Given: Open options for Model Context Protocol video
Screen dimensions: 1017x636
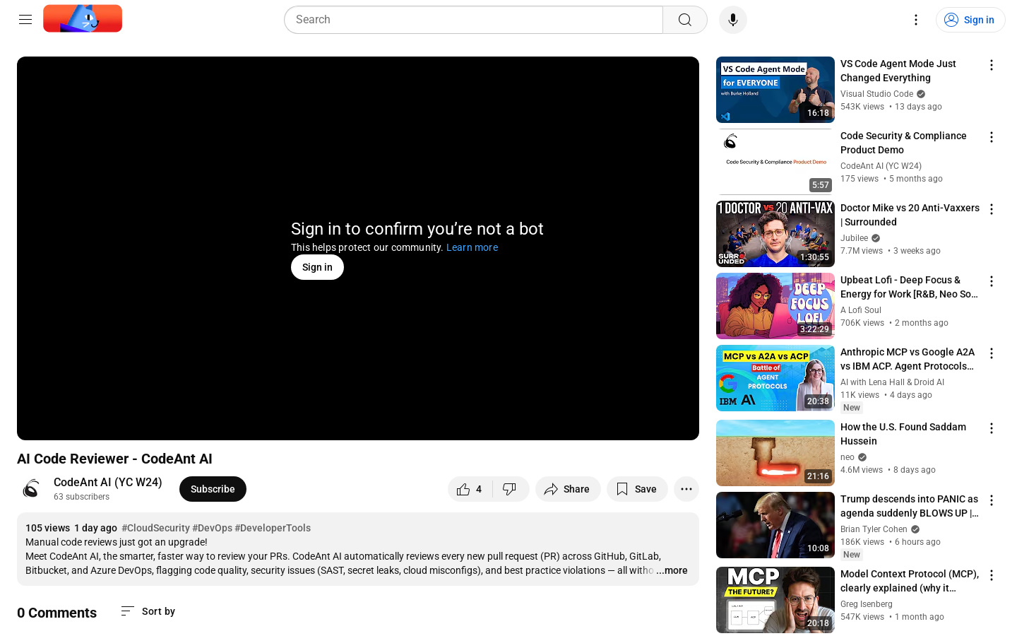Looking at the screenshot, I should pos(992,575).
